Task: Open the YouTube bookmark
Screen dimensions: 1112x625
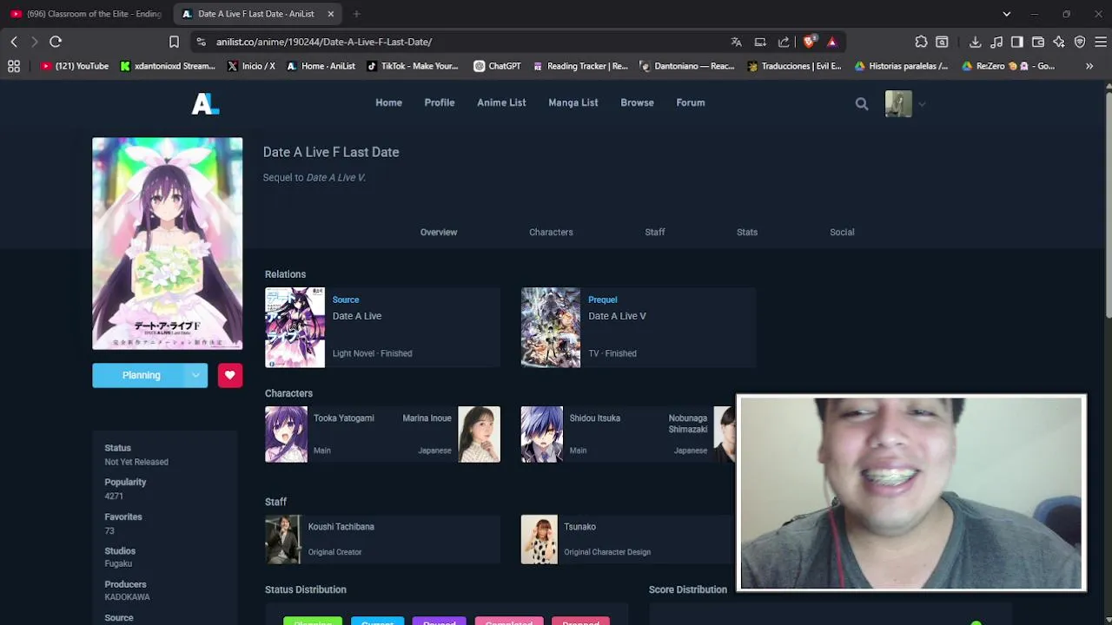Action: pos(75,66)
